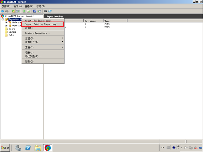Collapse the Repositories tree node
203x152 pixels.
pyautogui.click(x=3, y=19)
